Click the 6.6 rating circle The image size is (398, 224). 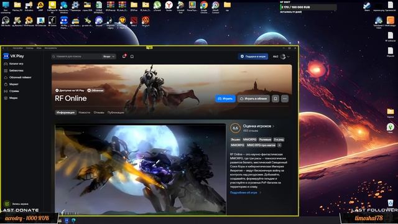tap(235, 128)
